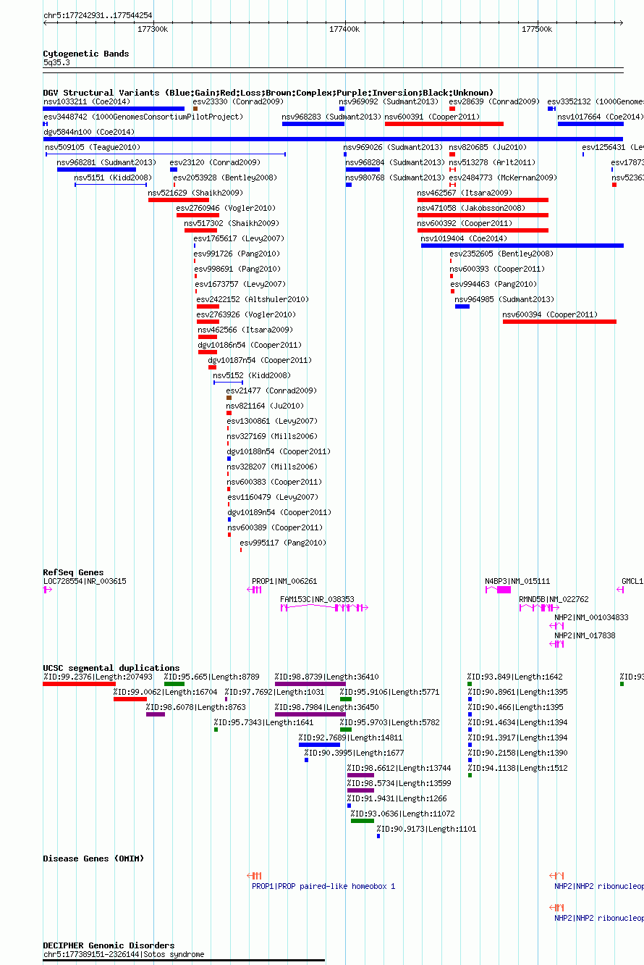Click the NHP2 NM_017838 gene glyph
This screenshot has width=644, height=965.
pyautogui.click(x=557, y=643)
